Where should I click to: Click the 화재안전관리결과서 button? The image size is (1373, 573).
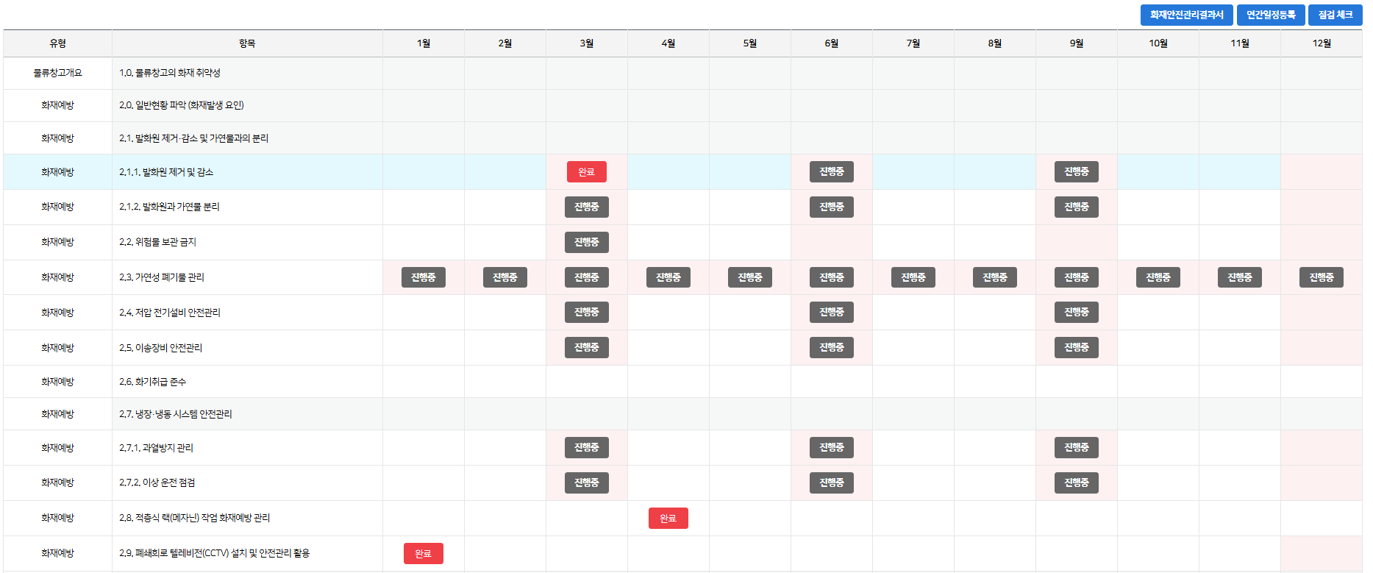[1186, 15]
